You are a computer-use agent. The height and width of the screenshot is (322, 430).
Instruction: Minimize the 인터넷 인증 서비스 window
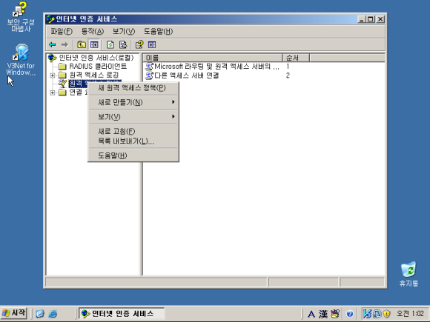pyautogui.click(x=362, y=19)
